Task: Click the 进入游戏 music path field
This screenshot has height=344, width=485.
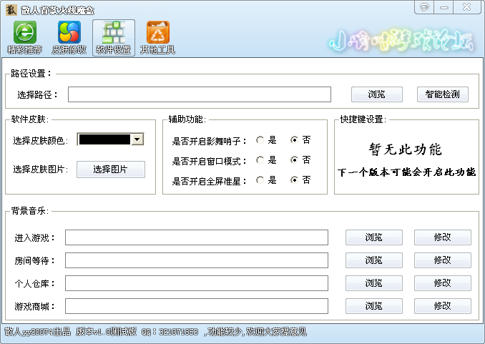Action: click(x=197, y=237)
